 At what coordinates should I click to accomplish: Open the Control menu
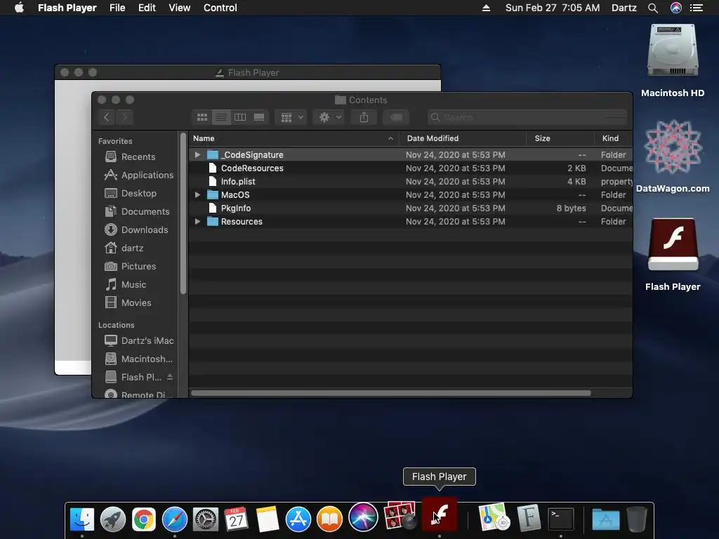click(x=220, y=8)
